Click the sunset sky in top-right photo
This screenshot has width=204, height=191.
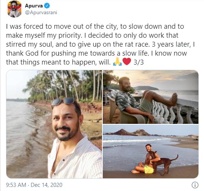coord(156,79)
